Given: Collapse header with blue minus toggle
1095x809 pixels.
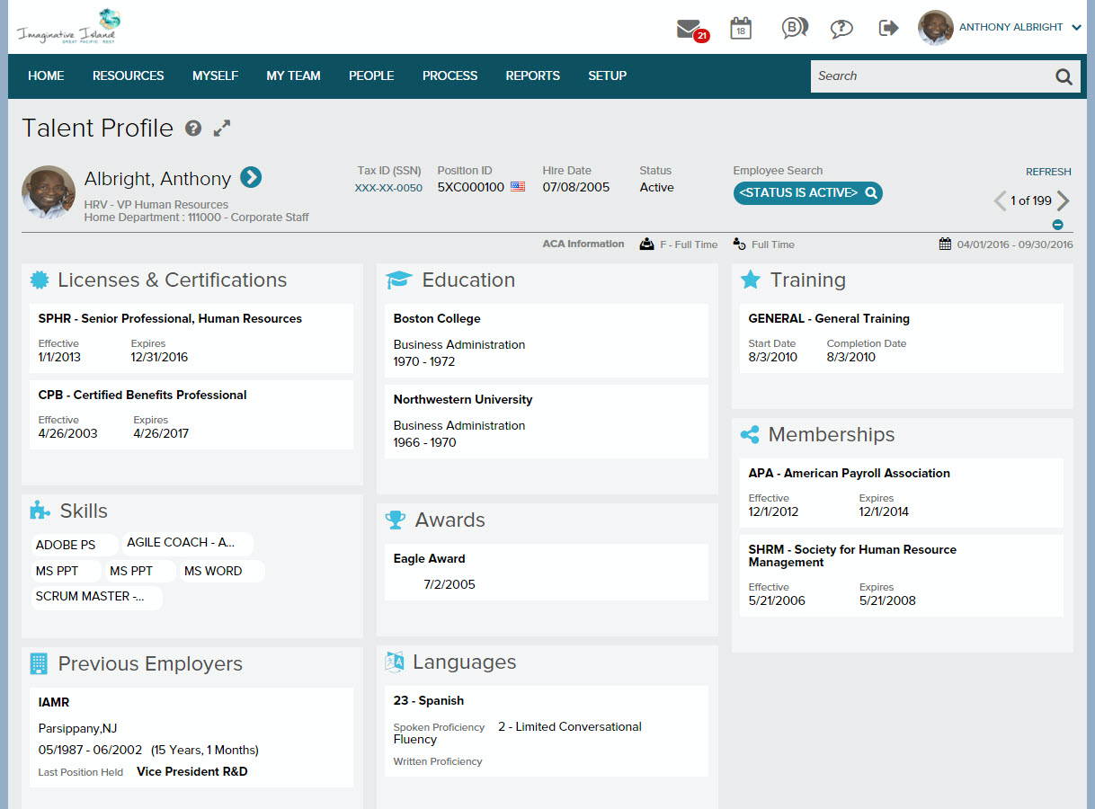Looking at the screenshot, I should click(1058, 224).
